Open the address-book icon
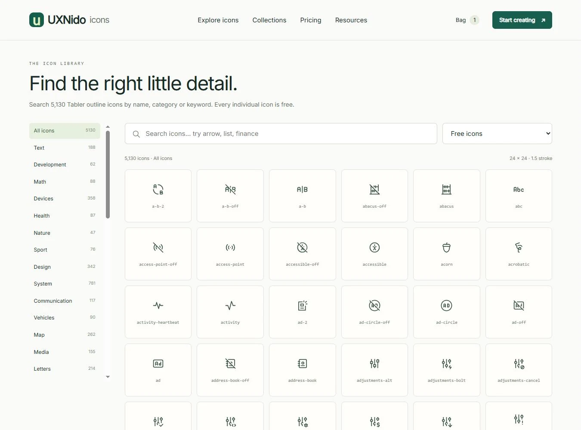The width and height of the screenshot is (581, 430). coord(303,370)
